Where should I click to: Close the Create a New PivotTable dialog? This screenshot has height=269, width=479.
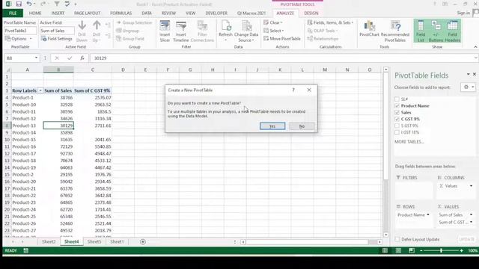pos(309,90)
